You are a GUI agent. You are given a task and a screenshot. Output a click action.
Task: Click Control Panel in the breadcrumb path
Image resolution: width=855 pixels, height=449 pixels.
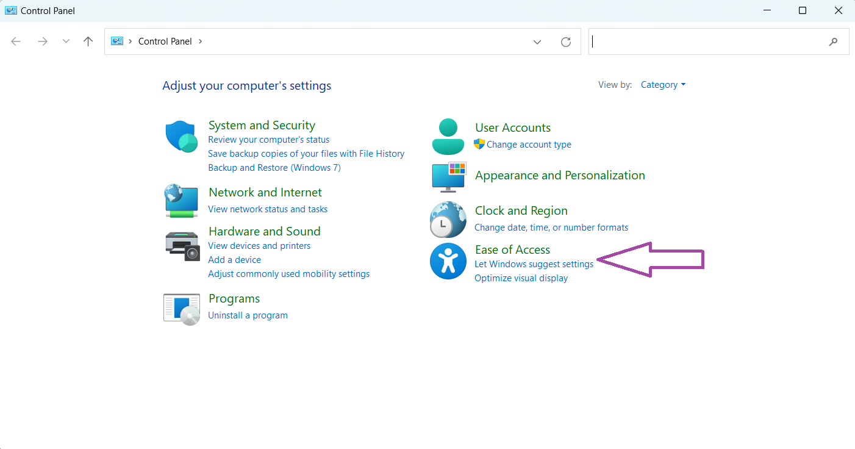click(165, 41)
